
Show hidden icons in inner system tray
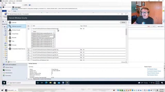point(150,83)
